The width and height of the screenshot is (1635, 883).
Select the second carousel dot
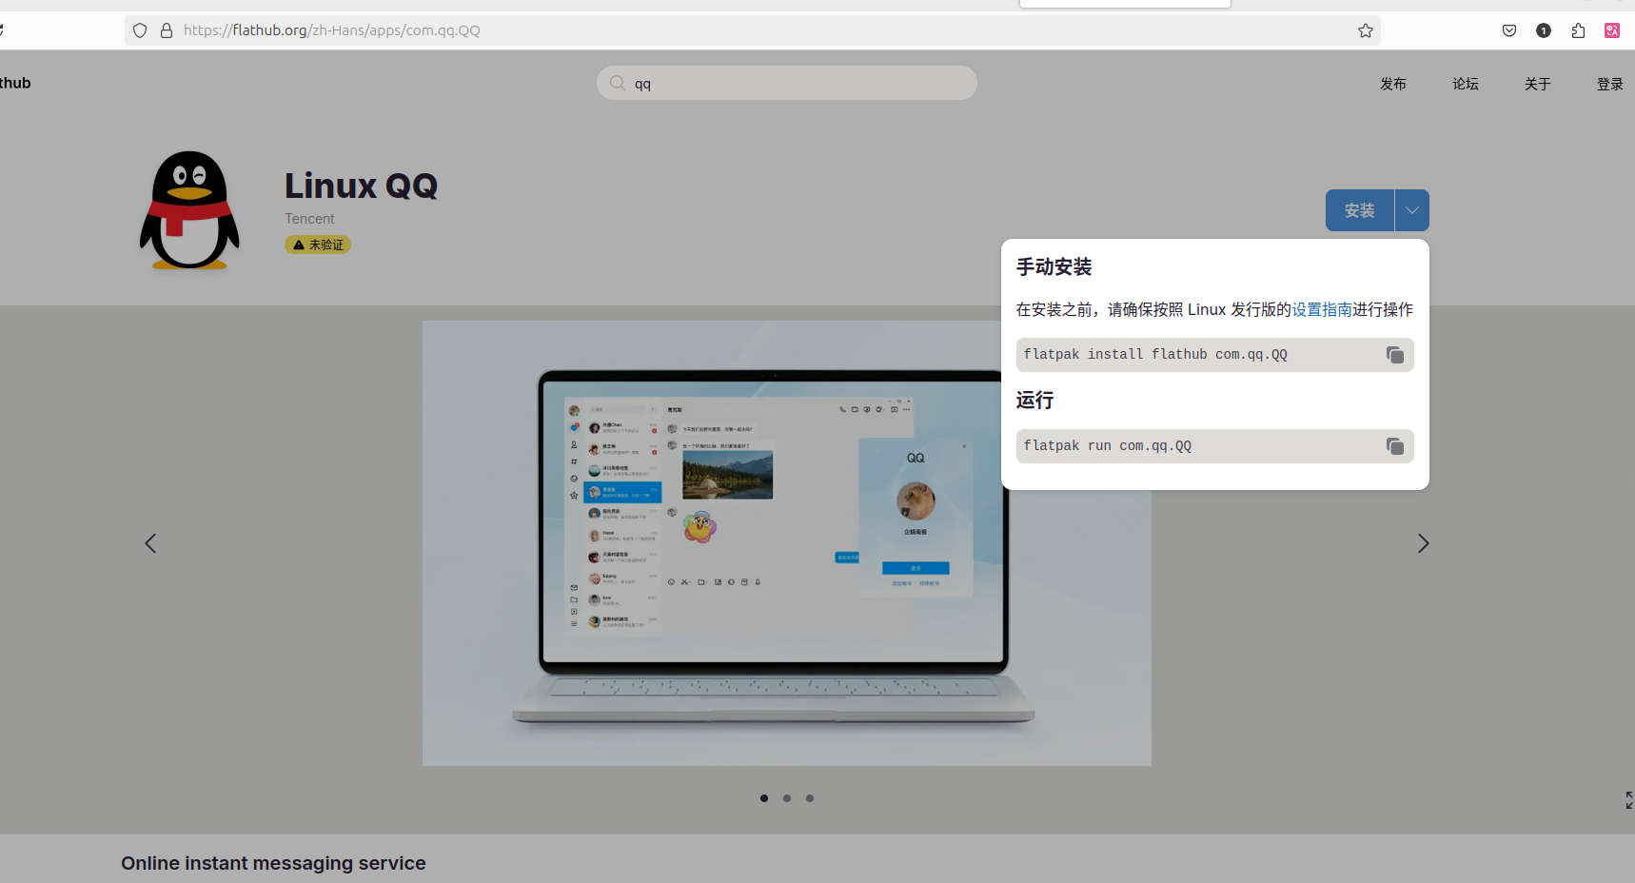(787, 798)
